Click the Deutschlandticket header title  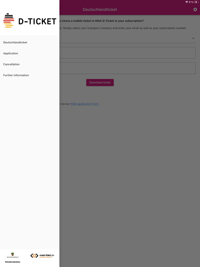pos(100,9)
